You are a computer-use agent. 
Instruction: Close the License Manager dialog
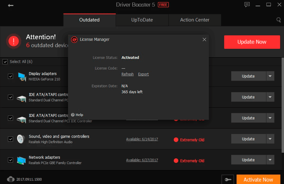[204, 39]
